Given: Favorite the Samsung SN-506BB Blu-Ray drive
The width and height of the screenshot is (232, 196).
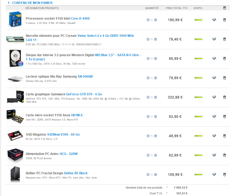Looking at the screenshot, I should click(214, 78).
